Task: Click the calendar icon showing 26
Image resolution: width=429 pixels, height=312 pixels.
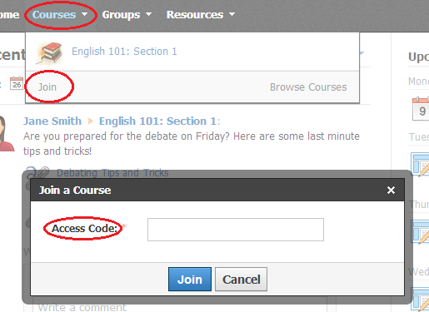Action: coord(17,83)
